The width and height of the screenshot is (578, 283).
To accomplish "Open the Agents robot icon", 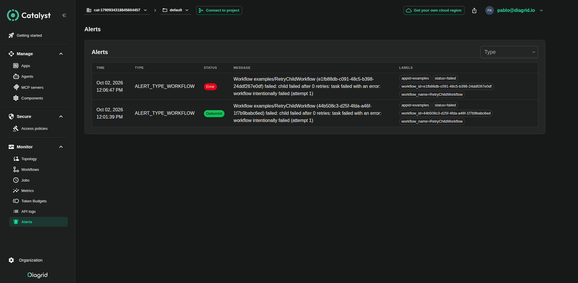I will 16,76.
